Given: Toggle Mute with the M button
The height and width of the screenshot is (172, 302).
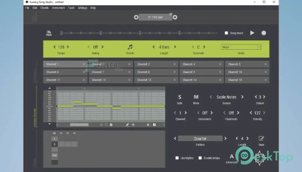Looking at the screenshot, I should pyautogui.click(x=196, y=97).
